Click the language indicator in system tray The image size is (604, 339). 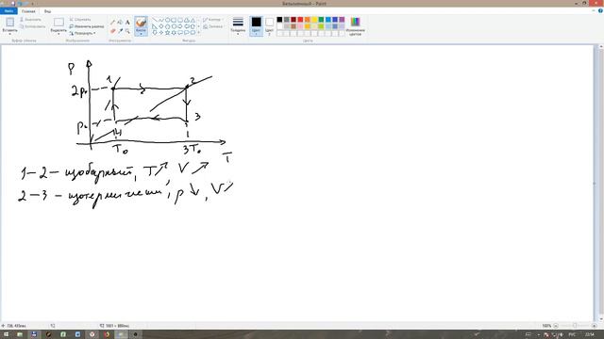(x=572, y=334)
